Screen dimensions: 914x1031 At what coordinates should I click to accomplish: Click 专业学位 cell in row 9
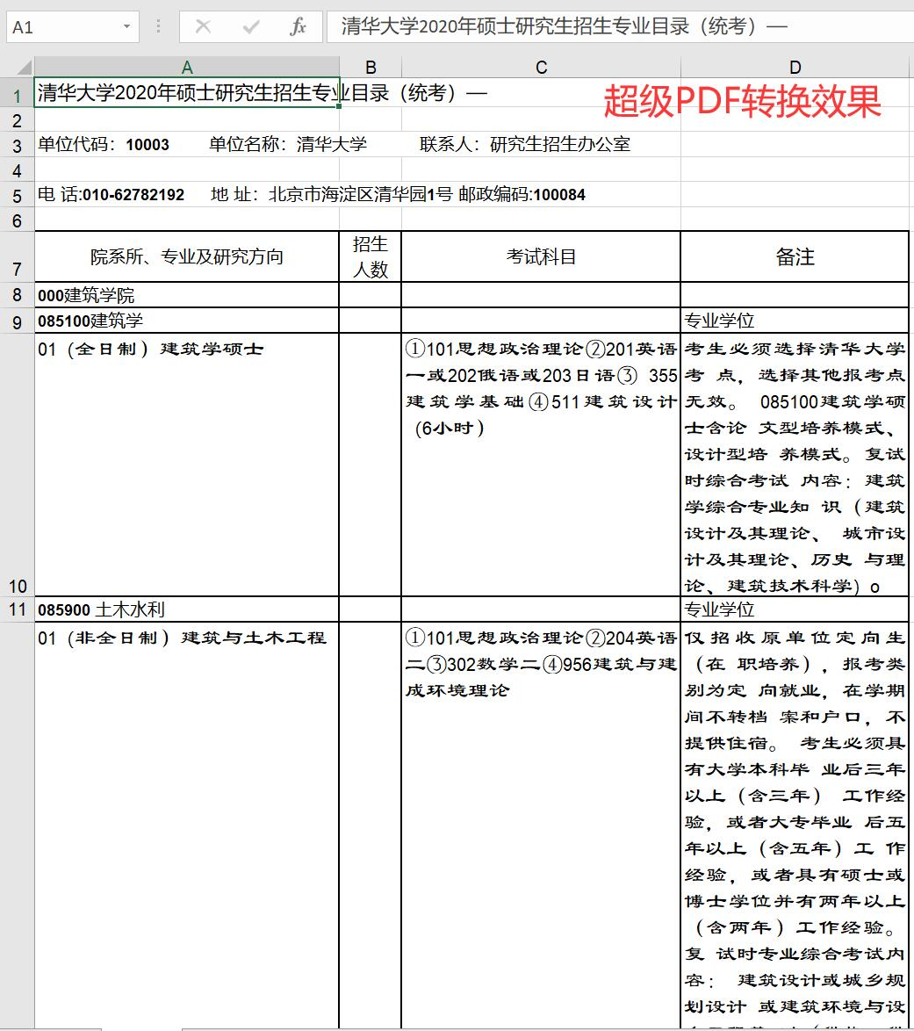795,321
